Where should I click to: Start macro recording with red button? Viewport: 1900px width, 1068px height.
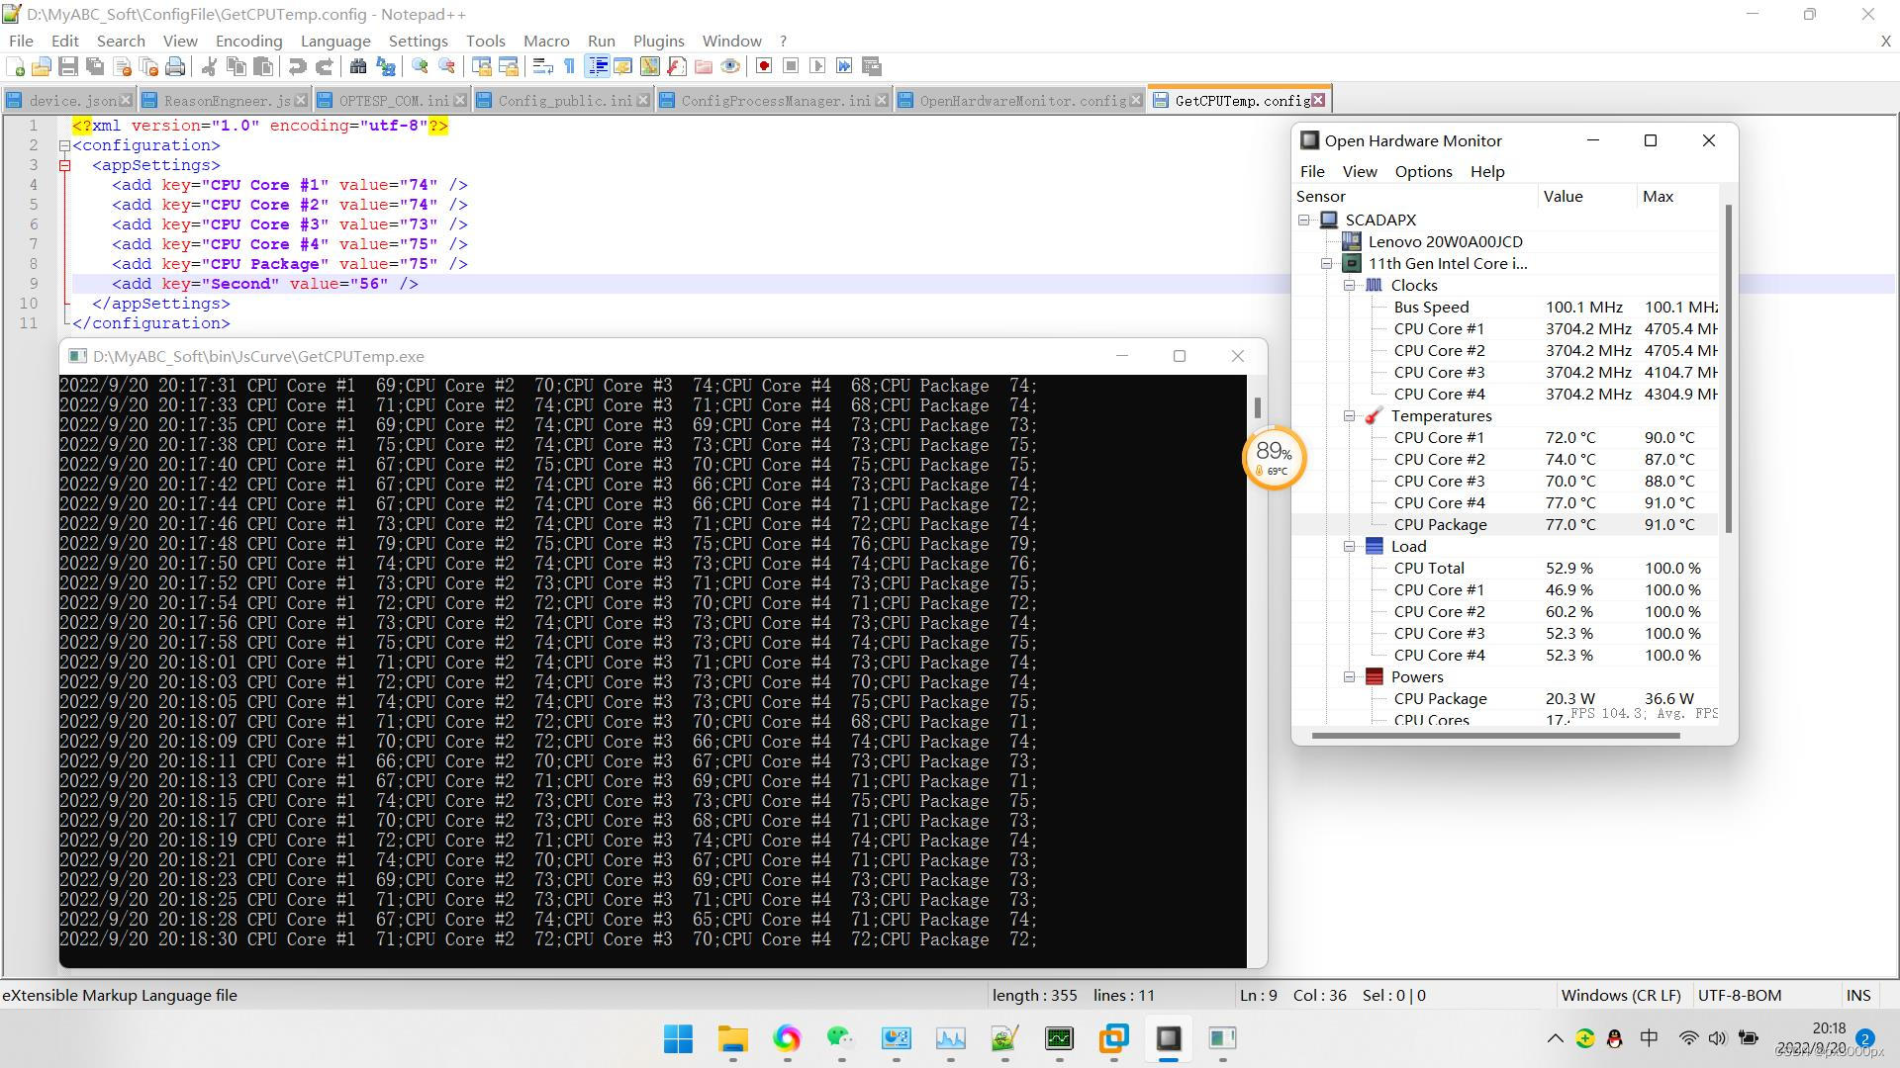764,67
